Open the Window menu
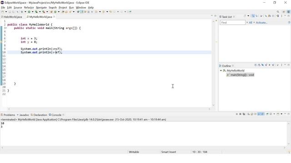291x163 pixels. tap(81, 8)
